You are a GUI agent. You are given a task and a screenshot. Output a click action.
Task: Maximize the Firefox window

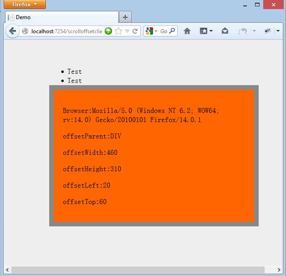[x=257, y=5]
